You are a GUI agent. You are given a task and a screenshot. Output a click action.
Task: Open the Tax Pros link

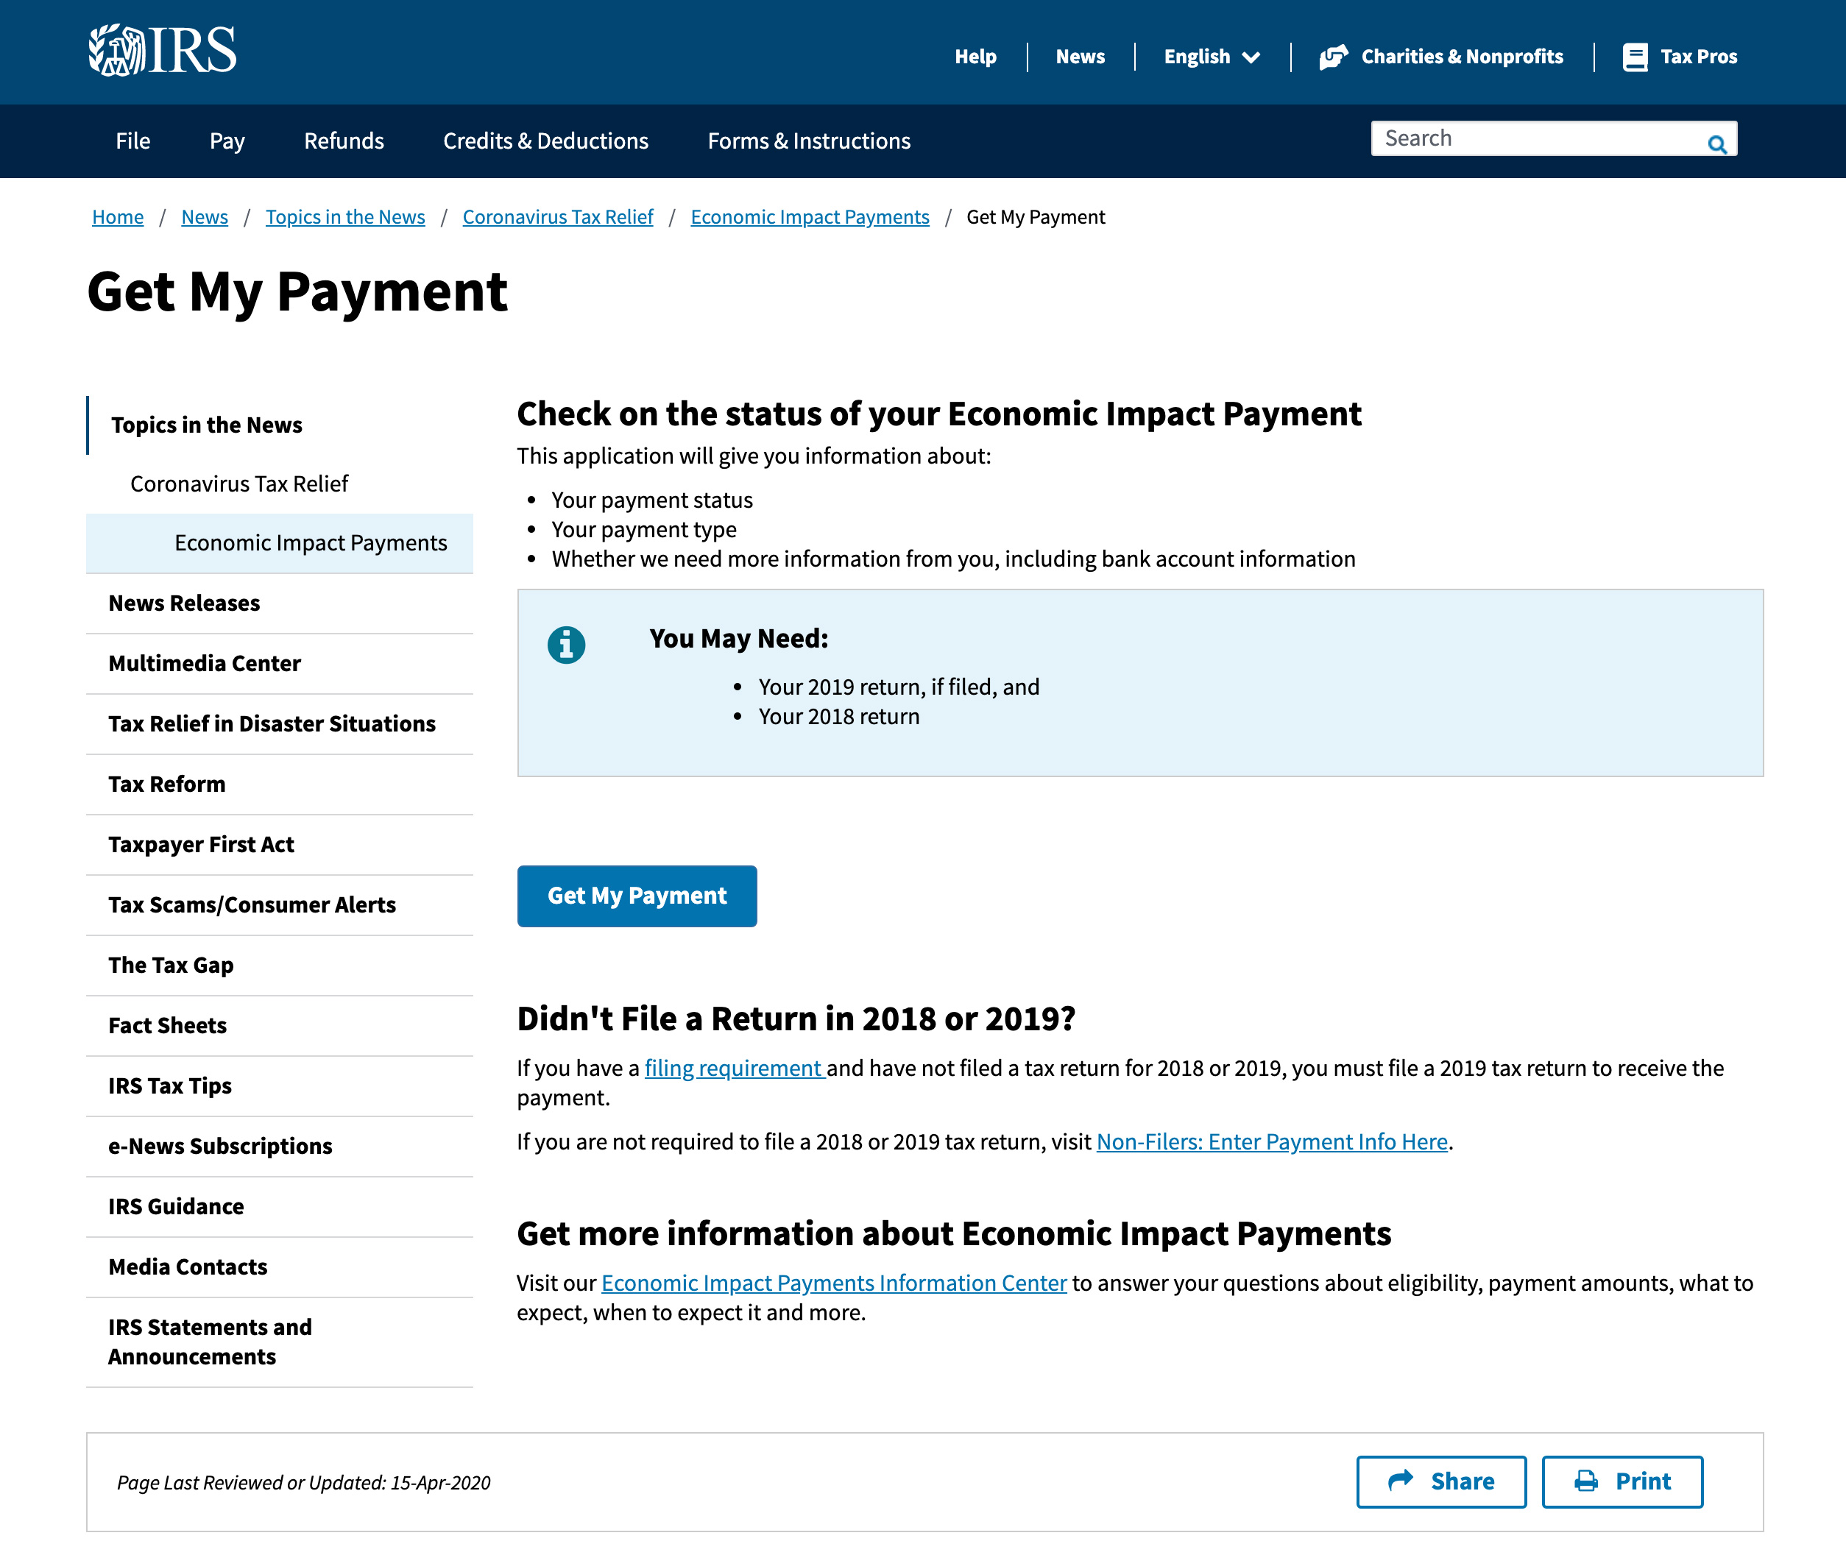tap(1698, 57)
